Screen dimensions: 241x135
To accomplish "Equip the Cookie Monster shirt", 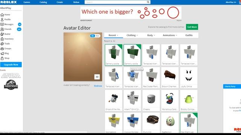I will pos(132,123).
